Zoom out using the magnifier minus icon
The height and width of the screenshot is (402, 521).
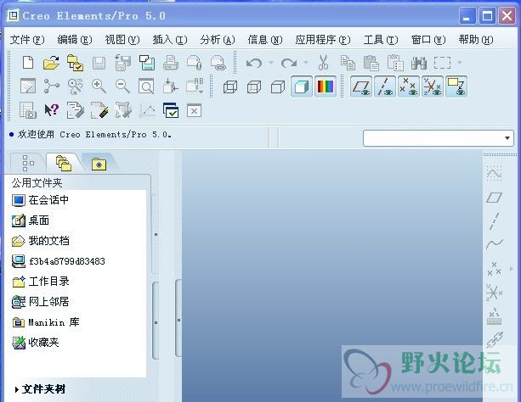122,87
